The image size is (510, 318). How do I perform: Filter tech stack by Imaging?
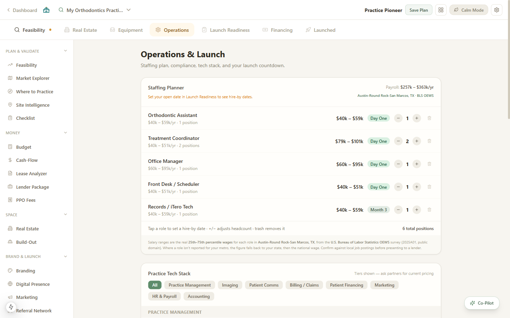click(x=230, y=285)
